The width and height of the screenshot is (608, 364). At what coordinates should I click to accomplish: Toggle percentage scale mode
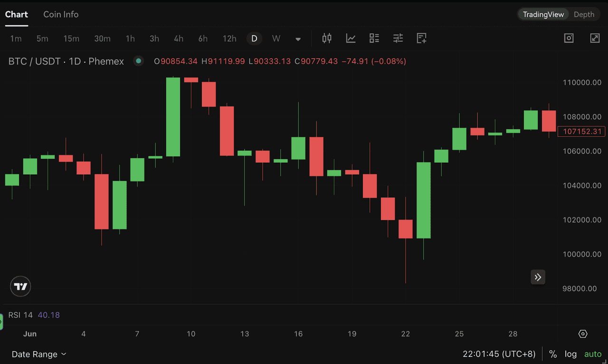[552, 354]
